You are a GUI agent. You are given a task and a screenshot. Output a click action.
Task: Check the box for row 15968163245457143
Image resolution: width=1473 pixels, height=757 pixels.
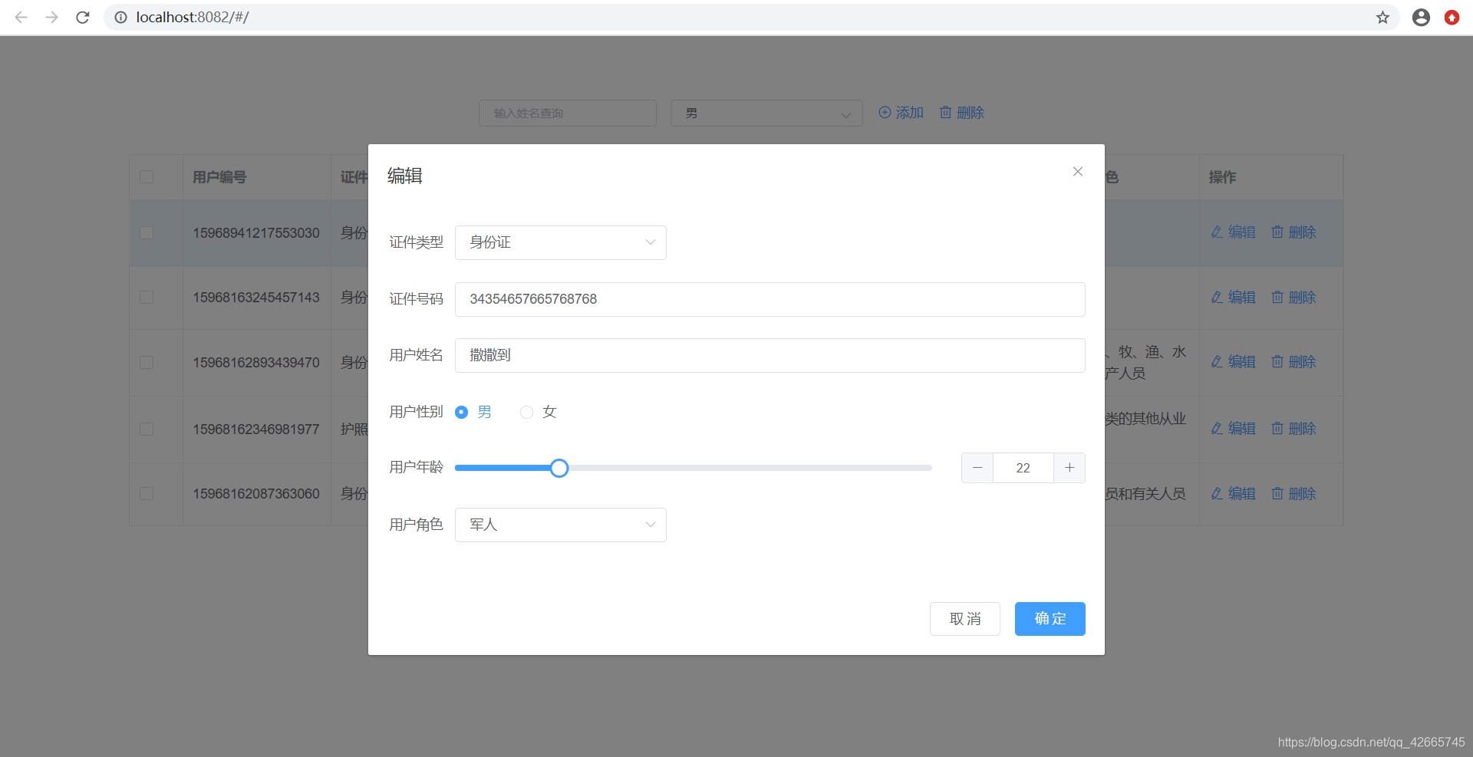pyautogui.click(x=147, y=297)
